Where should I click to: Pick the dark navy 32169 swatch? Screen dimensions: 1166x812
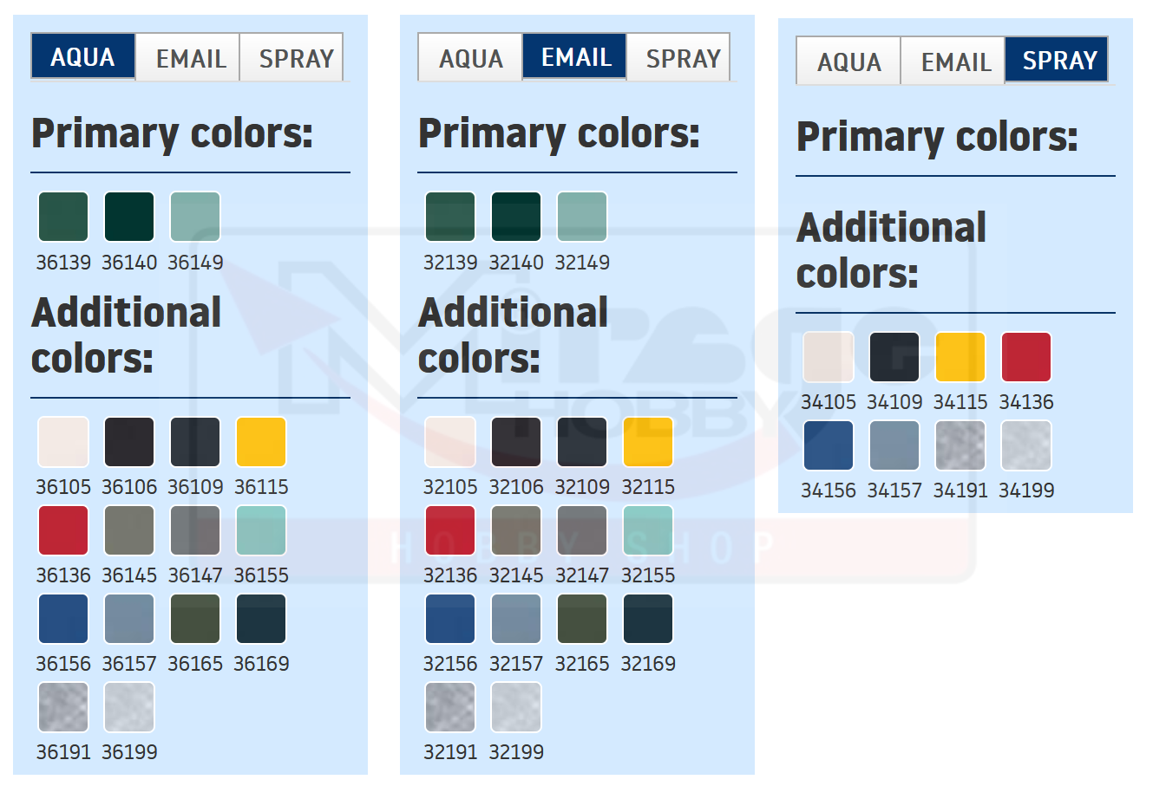coord(648,619)
